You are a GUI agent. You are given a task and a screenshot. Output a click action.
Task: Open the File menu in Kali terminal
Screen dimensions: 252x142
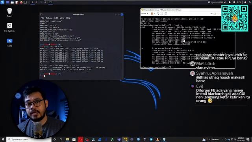(42, 18)
